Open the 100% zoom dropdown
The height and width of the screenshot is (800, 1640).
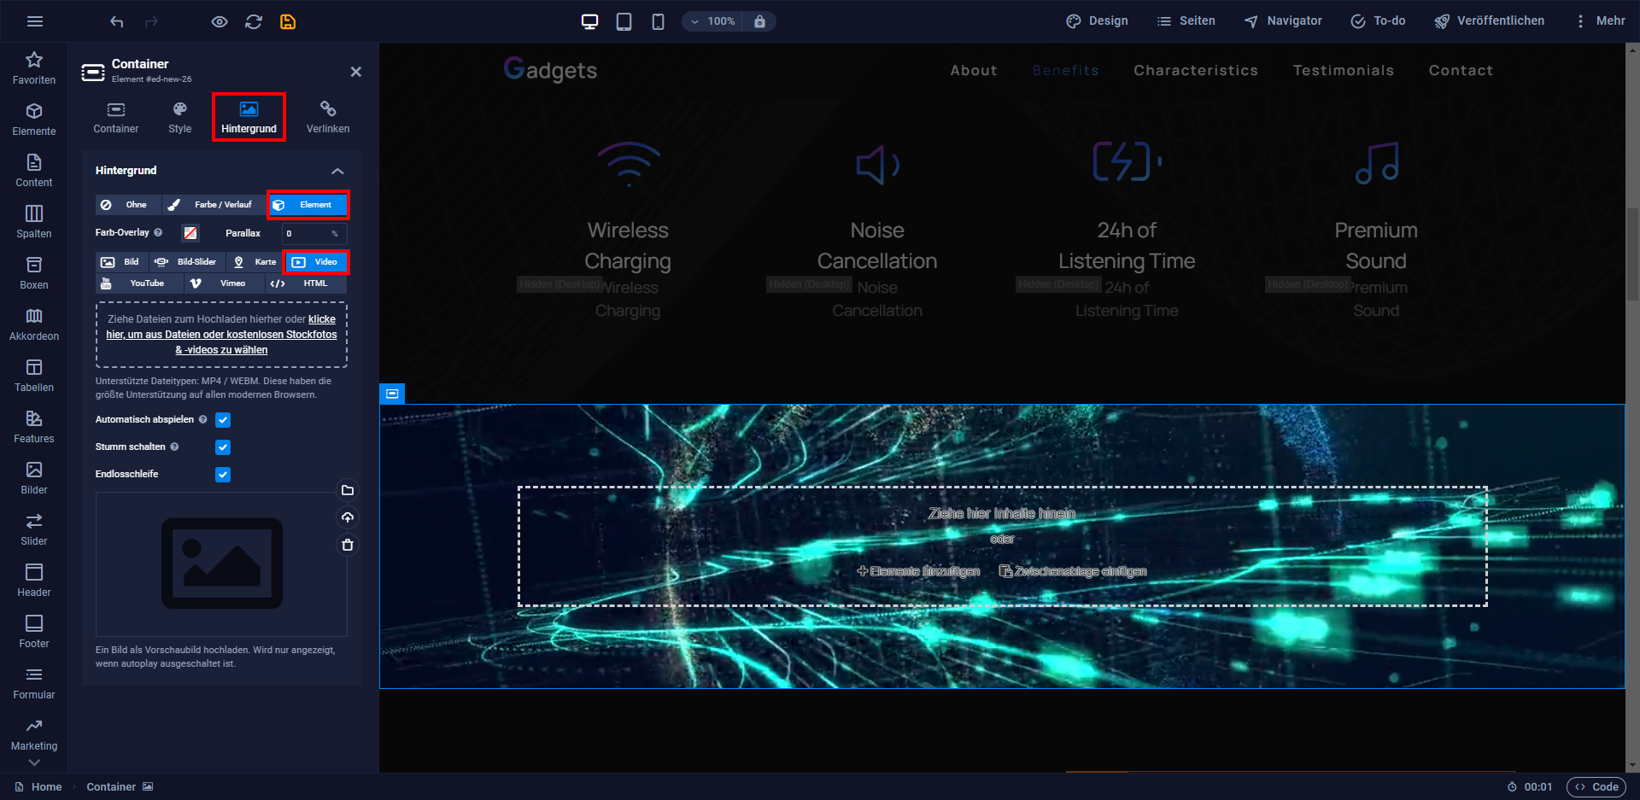pos(712,21)
